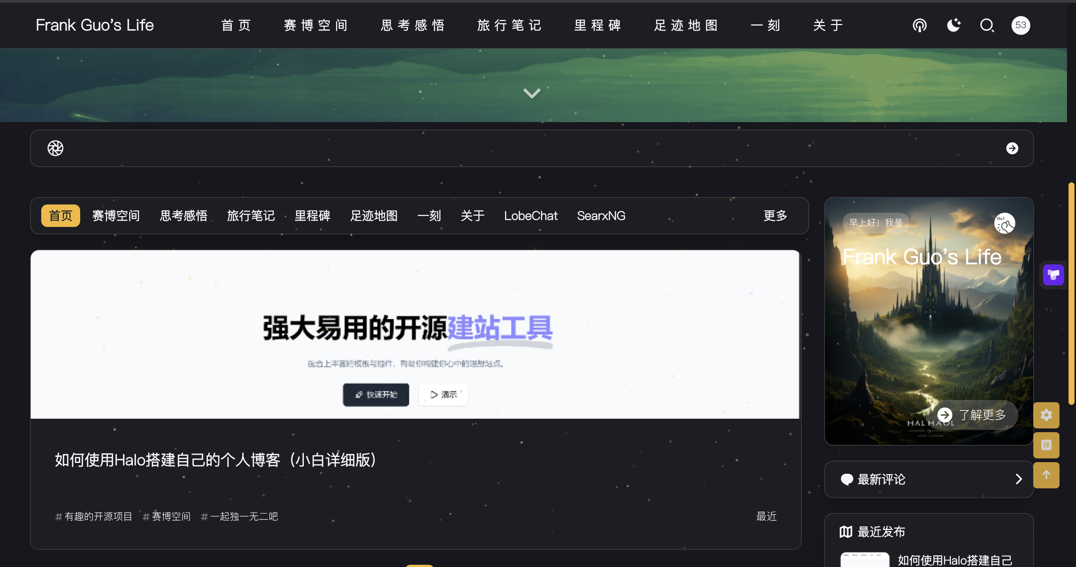Open the settings gear floating button

pyautogui.click(x=1046, y=415)
